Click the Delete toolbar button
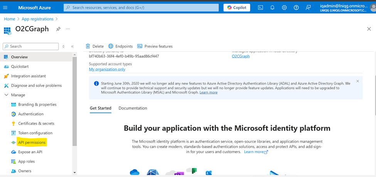The image size is (376, 177). click(x=94, y=46)
